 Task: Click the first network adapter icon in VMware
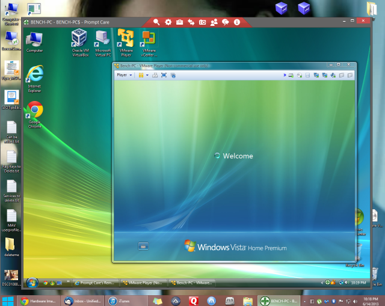[316, 75]
